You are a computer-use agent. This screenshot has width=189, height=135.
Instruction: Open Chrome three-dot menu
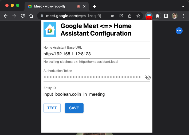click(183, 16)
